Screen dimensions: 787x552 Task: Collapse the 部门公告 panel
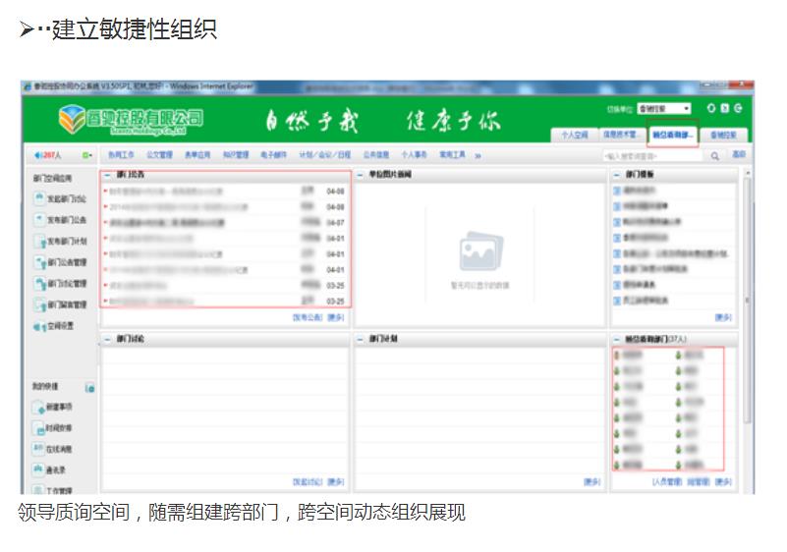click(106, 174)
